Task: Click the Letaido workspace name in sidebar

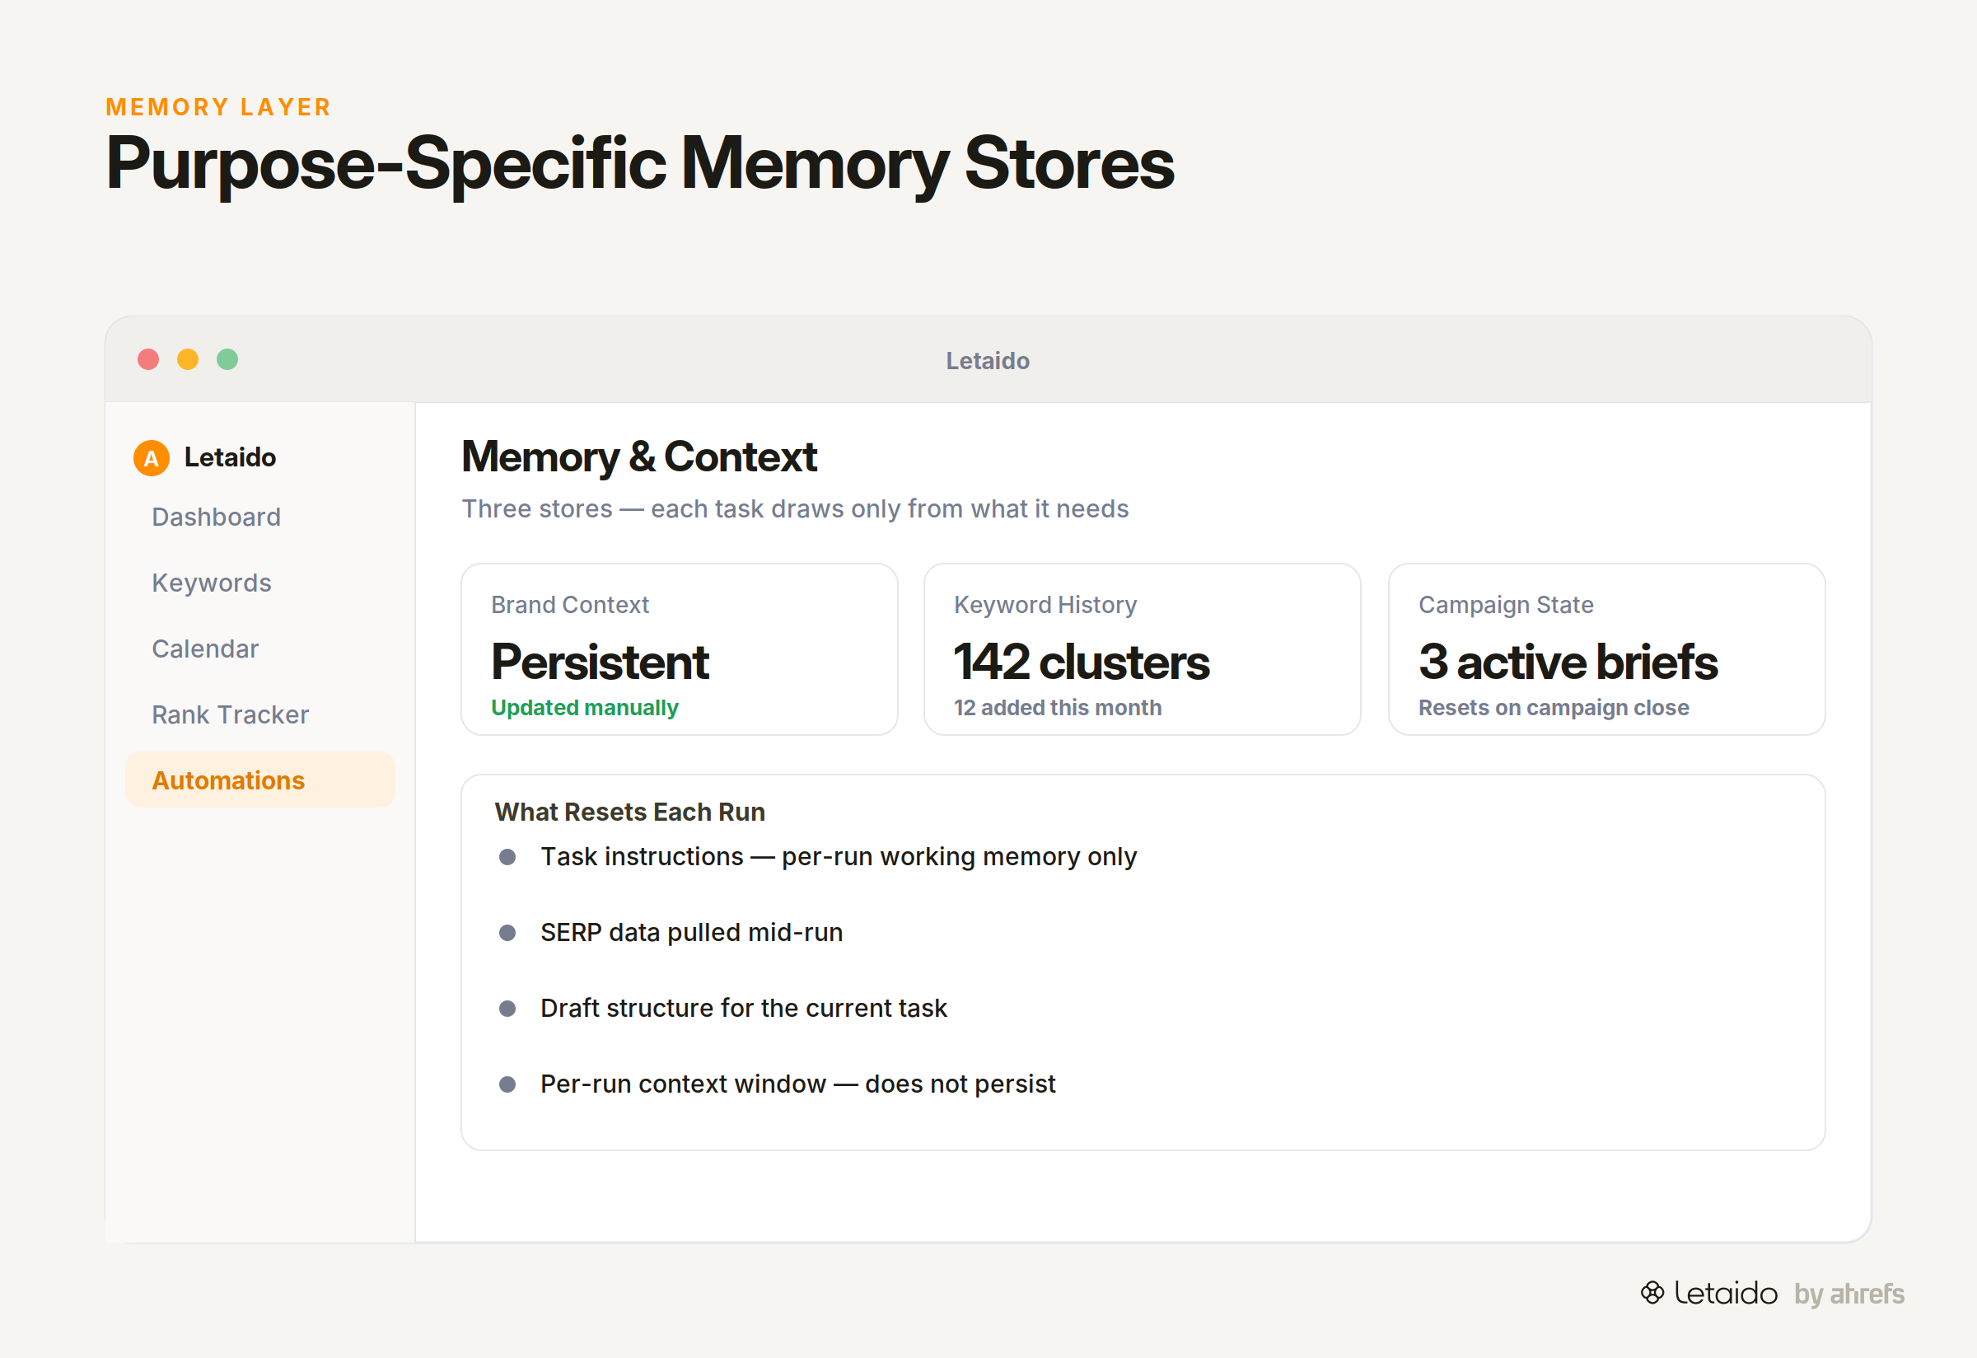Action: tap(231, 458)
